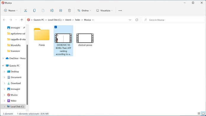
Task: Expand the address bar history dropdown
Action: coord(130,20)
